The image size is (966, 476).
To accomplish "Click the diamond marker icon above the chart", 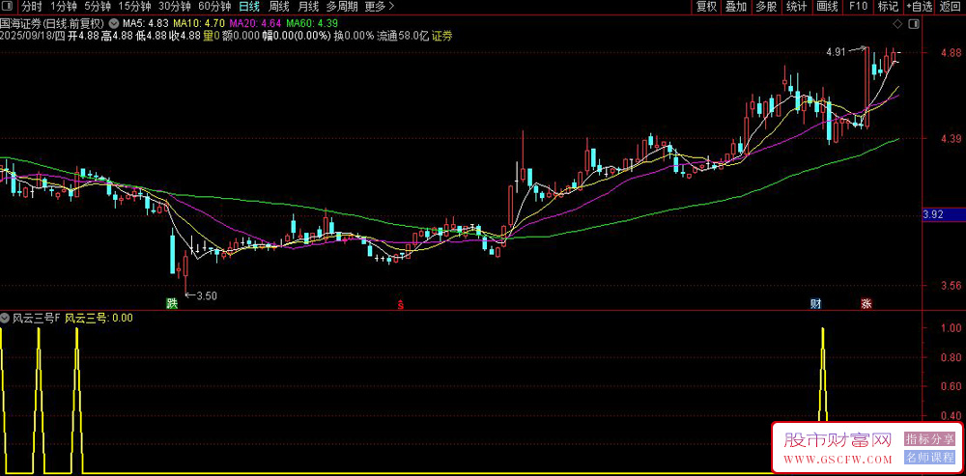I will [x=897, y=24].
